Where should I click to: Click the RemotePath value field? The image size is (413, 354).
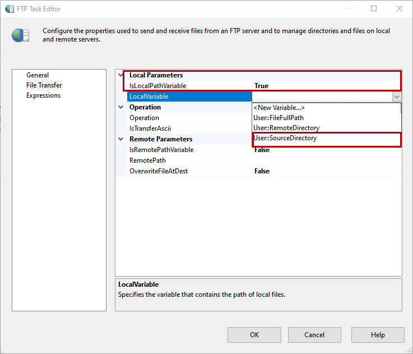pos(327,160)
